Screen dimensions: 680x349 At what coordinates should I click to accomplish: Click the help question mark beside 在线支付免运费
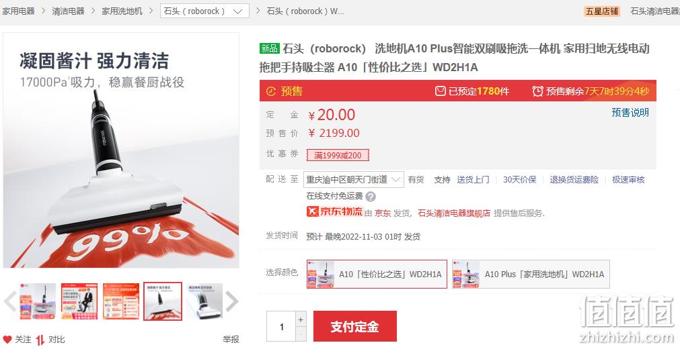point(371,197)
